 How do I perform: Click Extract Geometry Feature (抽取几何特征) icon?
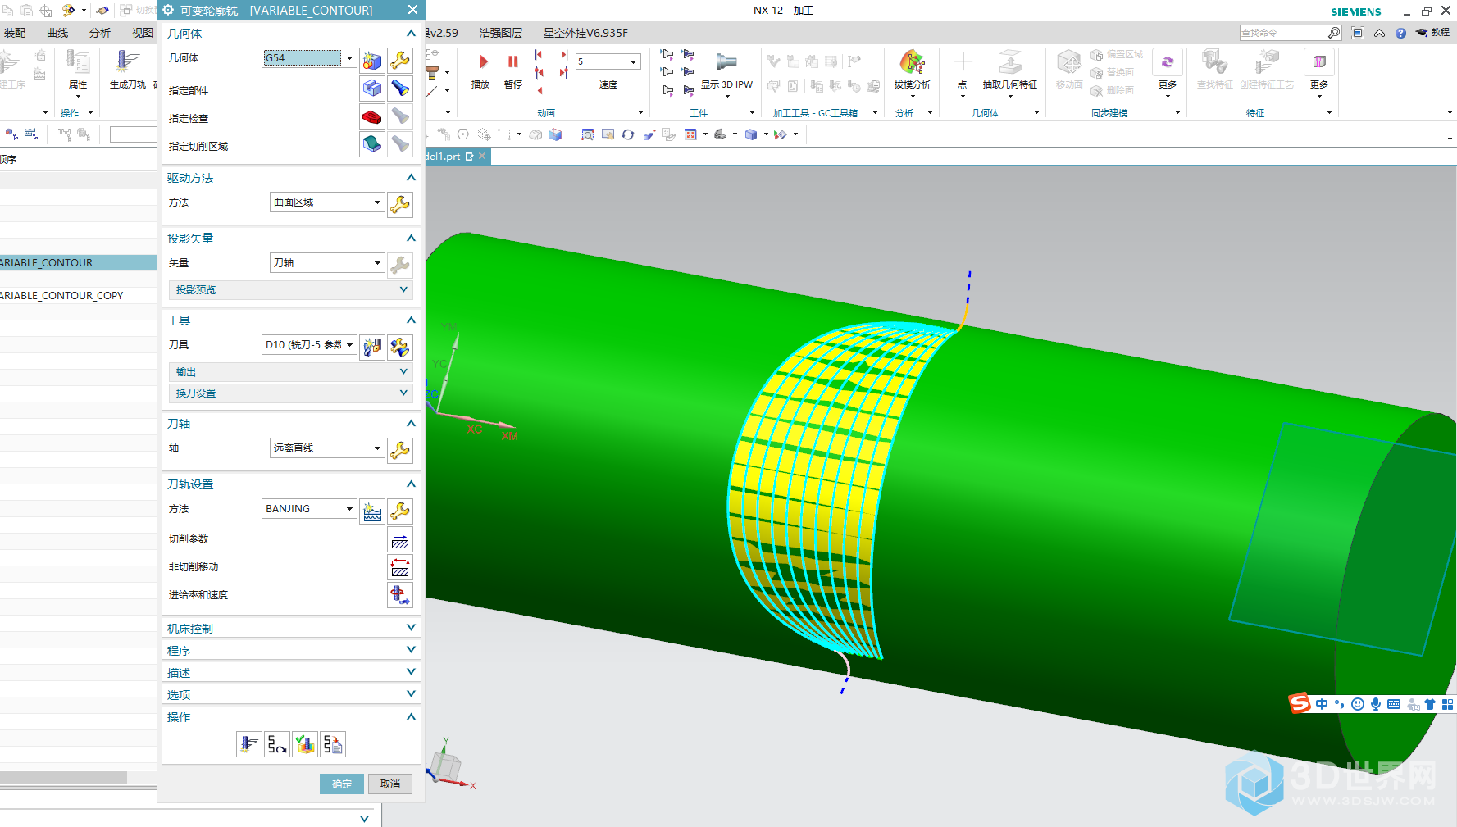click(x=1010, y=63)
